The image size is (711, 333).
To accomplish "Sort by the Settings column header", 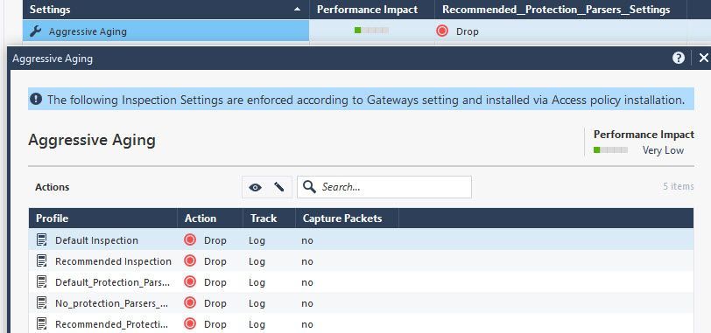I will coord(166,10).
